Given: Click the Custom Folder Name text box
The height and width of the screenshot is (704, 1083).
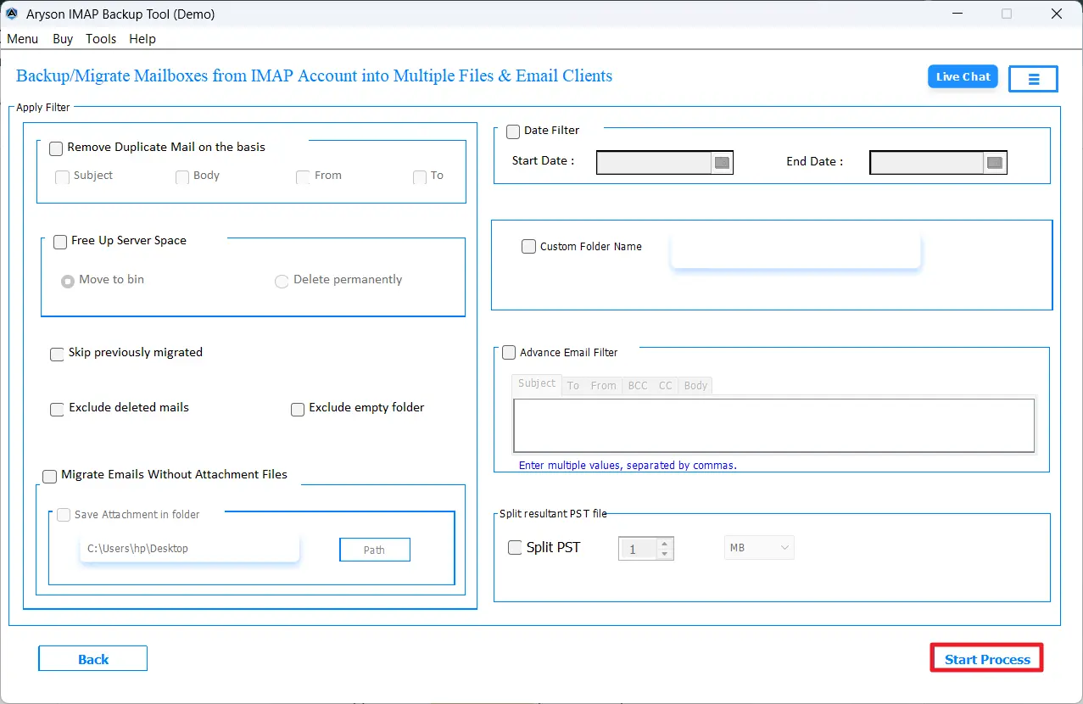Looking at the screenshot, I should 796,250.
